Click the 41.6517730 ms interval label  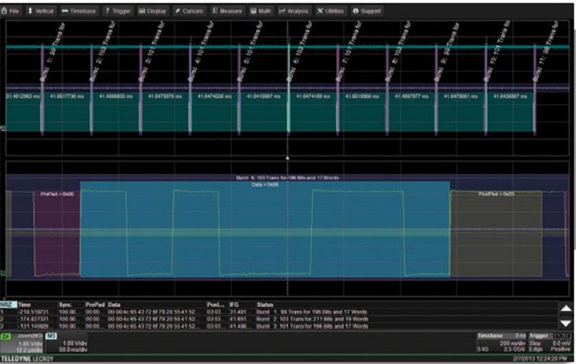tap(67, 96)
